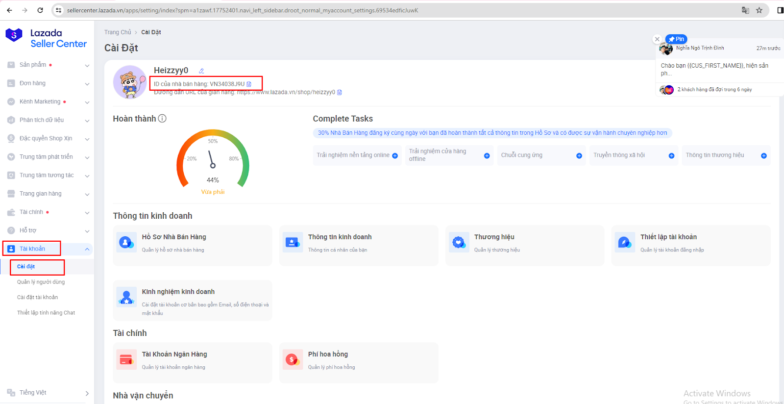Click the Phân tích dữ liệu icon
The image size is (784, 404).
coord(11,120)
